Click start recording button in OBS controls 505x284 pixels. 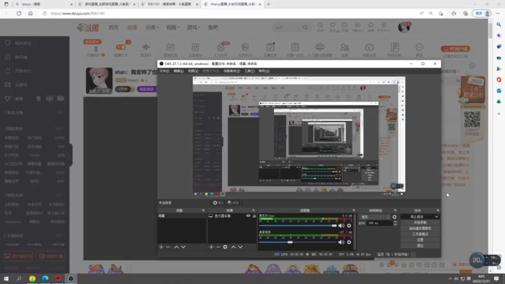[420, 223]
